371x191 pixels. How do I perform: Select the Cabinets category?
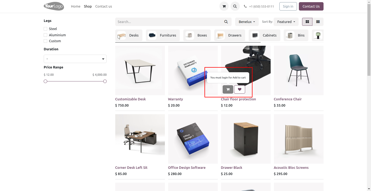pos(264,35)
